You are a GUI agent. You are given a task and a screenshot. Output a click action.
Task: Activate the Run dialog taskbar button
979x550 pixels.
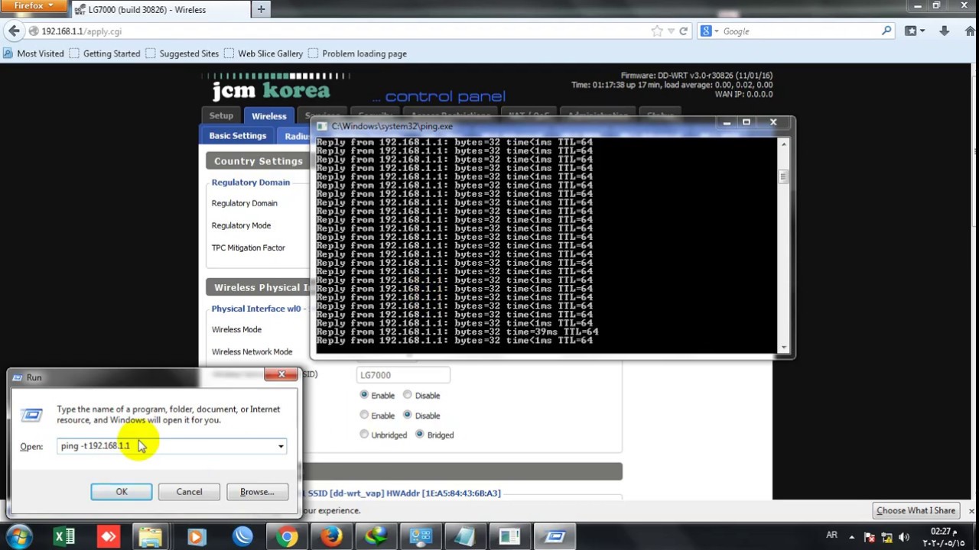(x=555, y=537)
